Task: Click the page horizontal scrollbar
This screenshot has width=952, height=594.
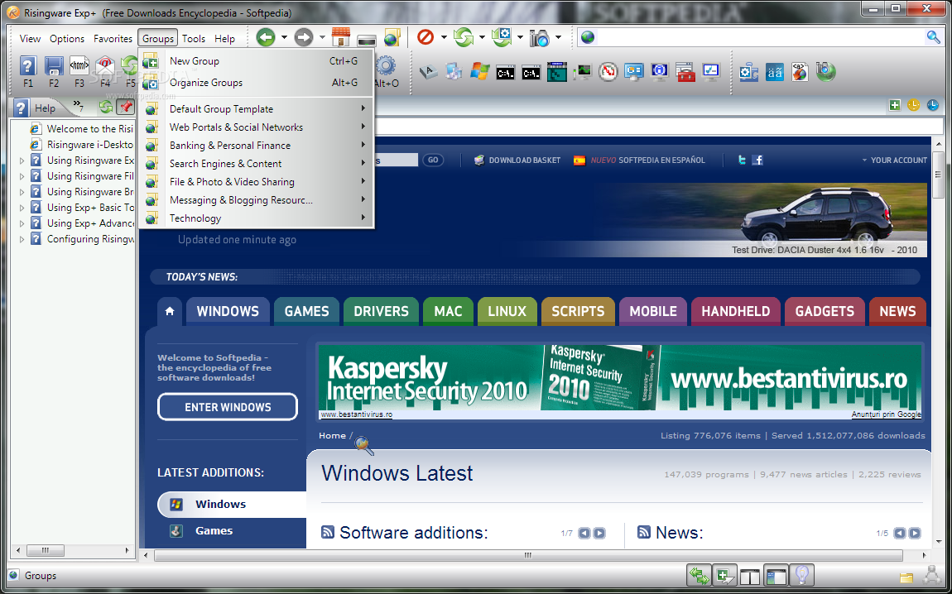Action: point(528,555)
